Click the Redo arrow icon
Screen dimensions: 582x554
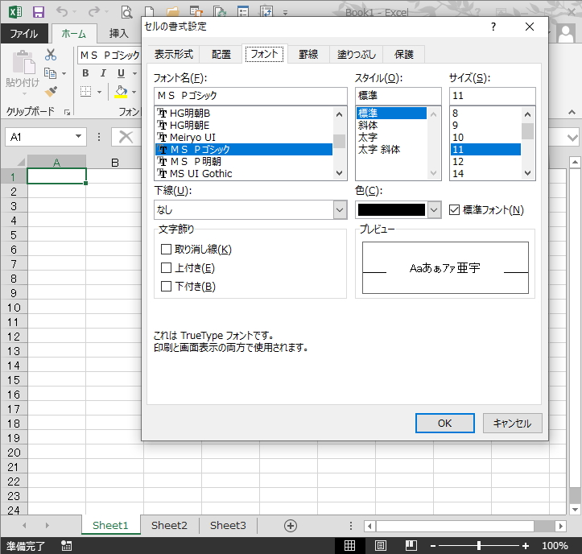pos(93,12)
